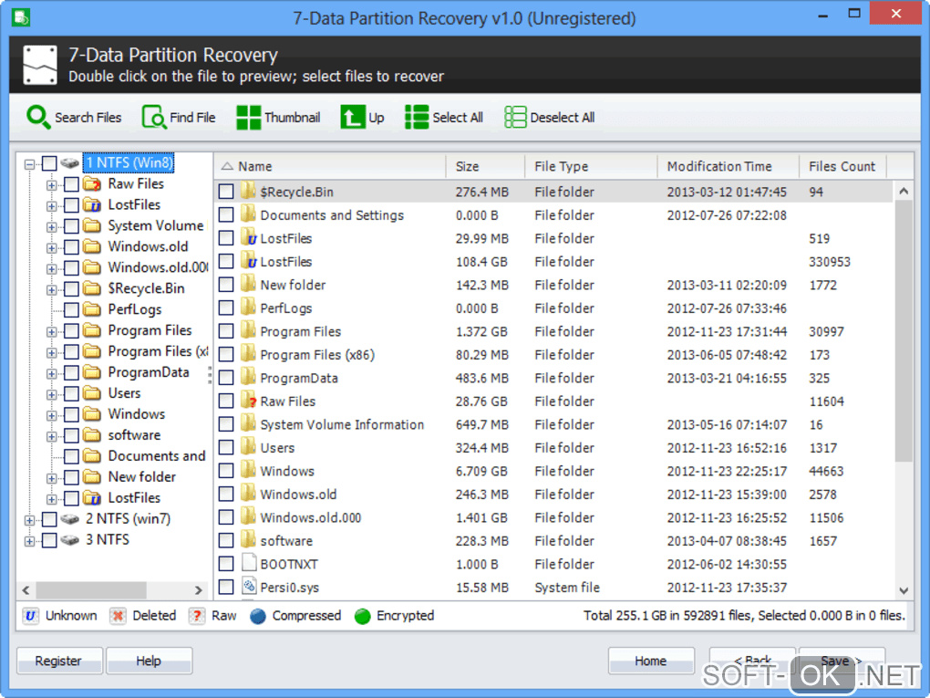930x698 pixels.
Task: Click the Users folder icon in list
Action: coord(248,446)
